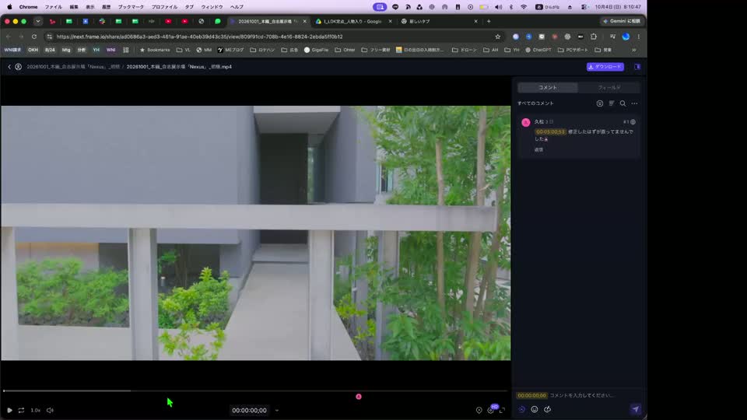Image resolution: width=747 pixels, height=420 pixels.
Task: Open the parent folder breadcrumb
Action: (73, 67)
